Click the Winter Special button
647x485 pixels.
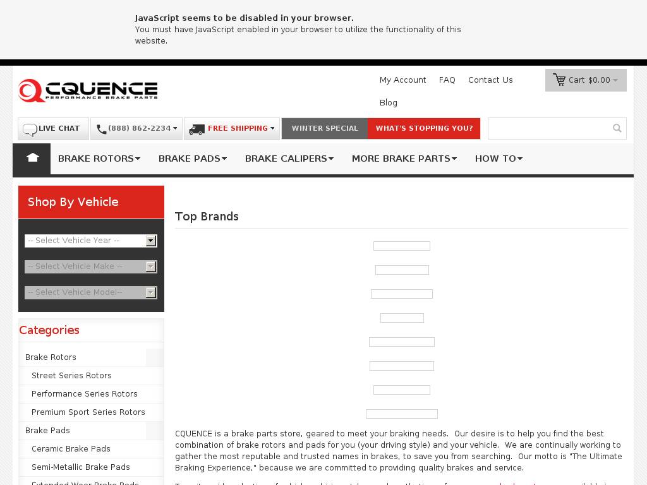pos(325,128)
